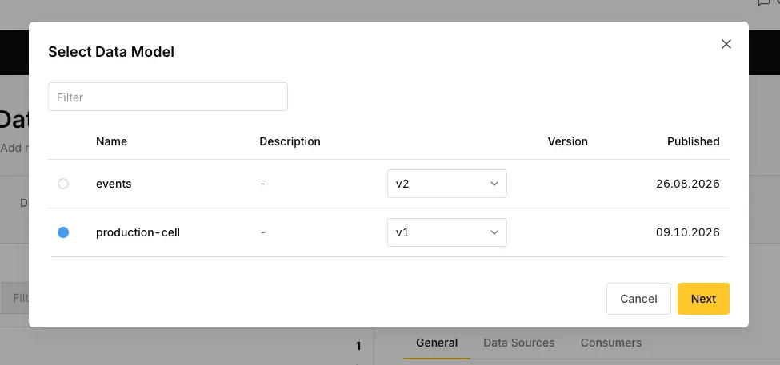780x365 pixels.
Task: Select the production-cell radio button
Action: point(63,232)
